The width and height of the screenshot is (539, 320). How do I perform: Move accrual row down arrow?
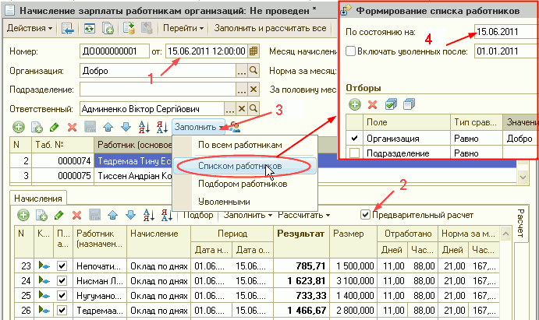(130, 216)
